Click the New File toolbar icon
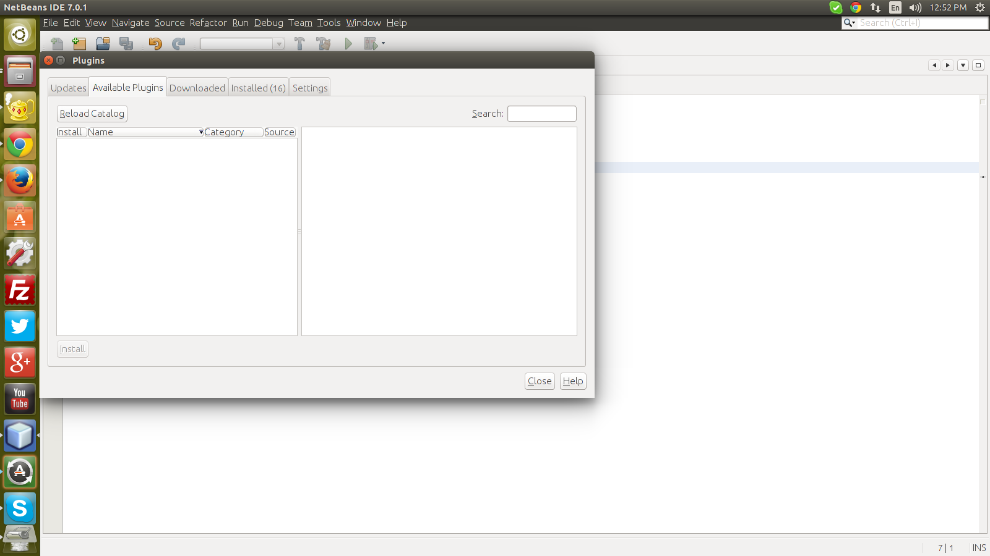 click(x=57, y=43)
